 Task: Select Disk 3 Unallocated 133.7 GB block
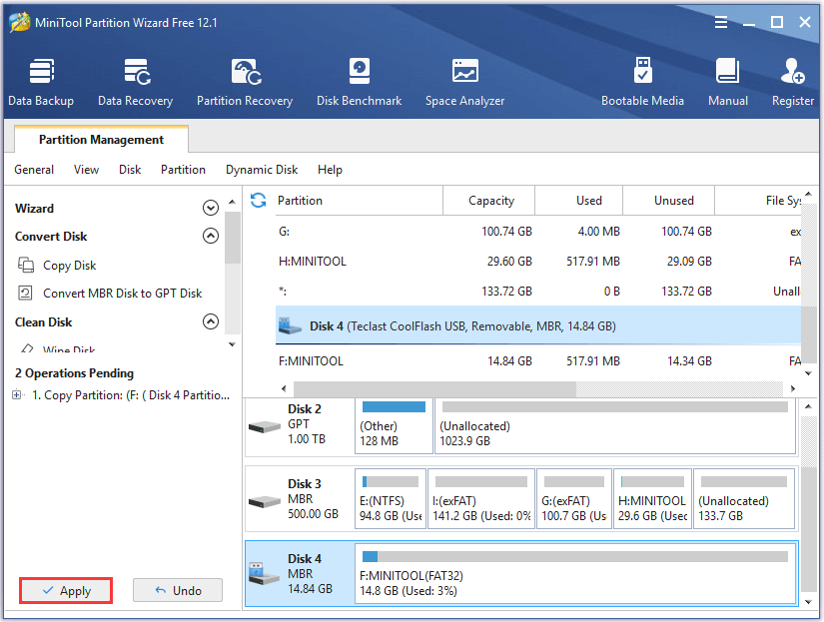coord(744,498)
